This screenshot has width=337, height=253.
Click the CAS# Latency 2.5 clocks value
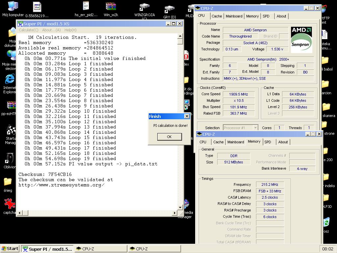coord(270,198)
